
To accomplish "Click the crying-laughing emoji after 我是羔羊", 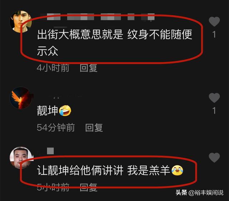I will click(x=177, y=170).
